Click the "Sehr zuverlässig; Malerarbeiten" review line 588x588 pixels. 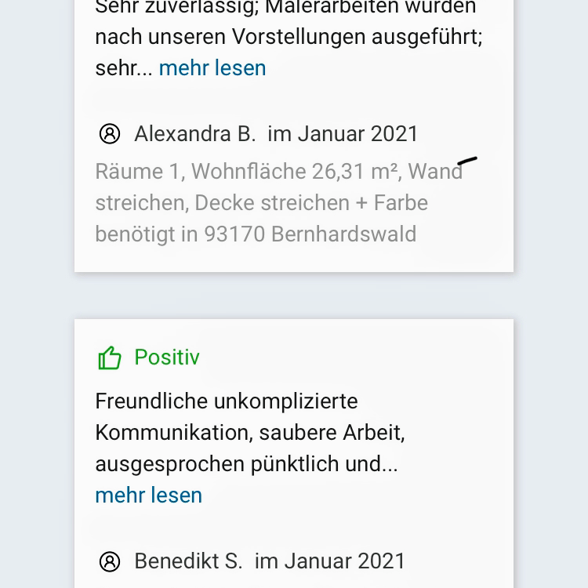(285, 8)
